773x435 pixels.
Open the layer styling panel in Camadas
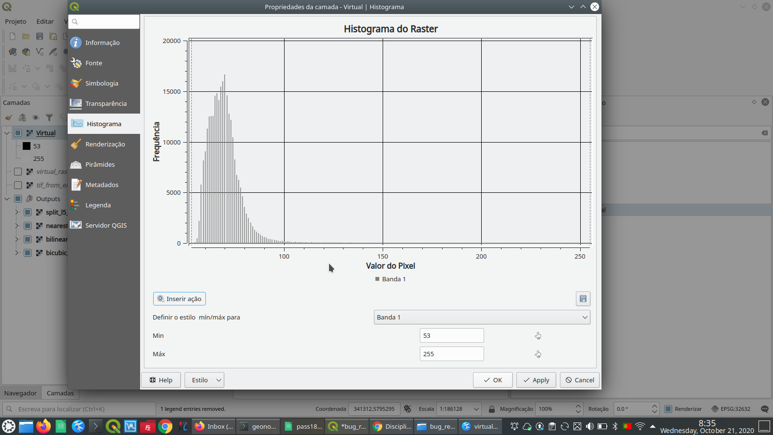[8, 117]
